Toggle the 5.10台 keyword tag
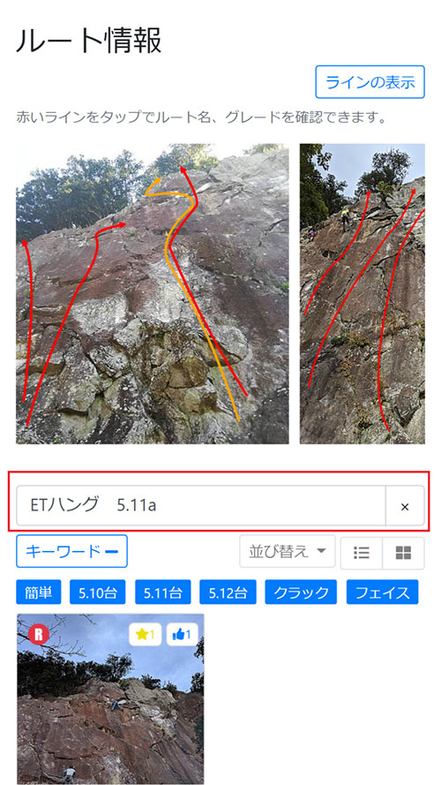441x785 pixels. pos(98,593)
